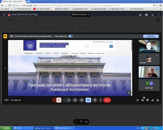The image size is (163, 130).
Task: Open the Інститути menu dropdown
Action: click(40, 53)
